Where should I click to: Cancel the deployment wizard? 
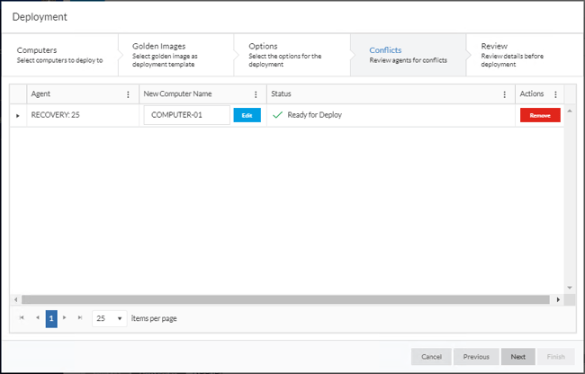point(430,356)
